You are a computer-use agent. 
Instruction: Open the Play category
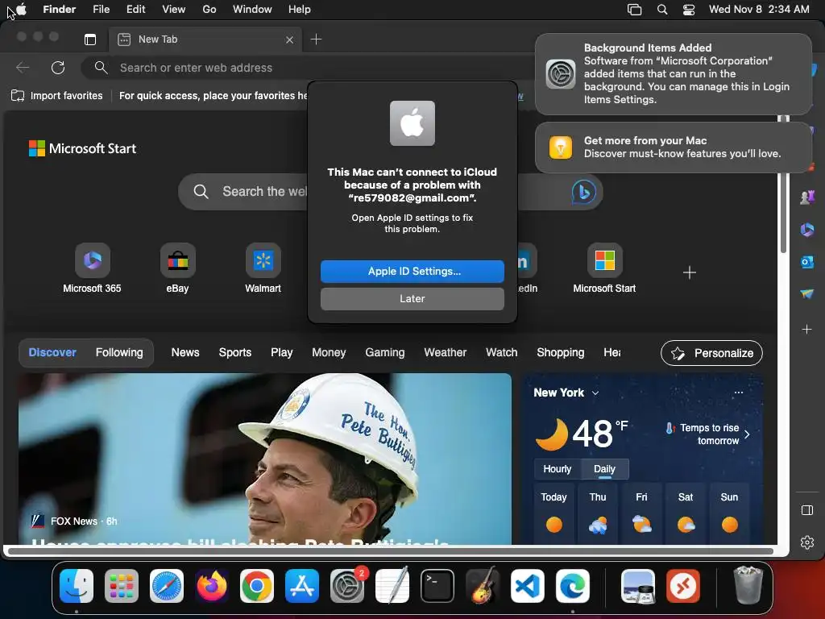(281, 353)
